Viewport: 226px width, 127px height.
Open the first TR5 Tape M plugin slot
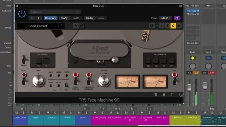192,11
